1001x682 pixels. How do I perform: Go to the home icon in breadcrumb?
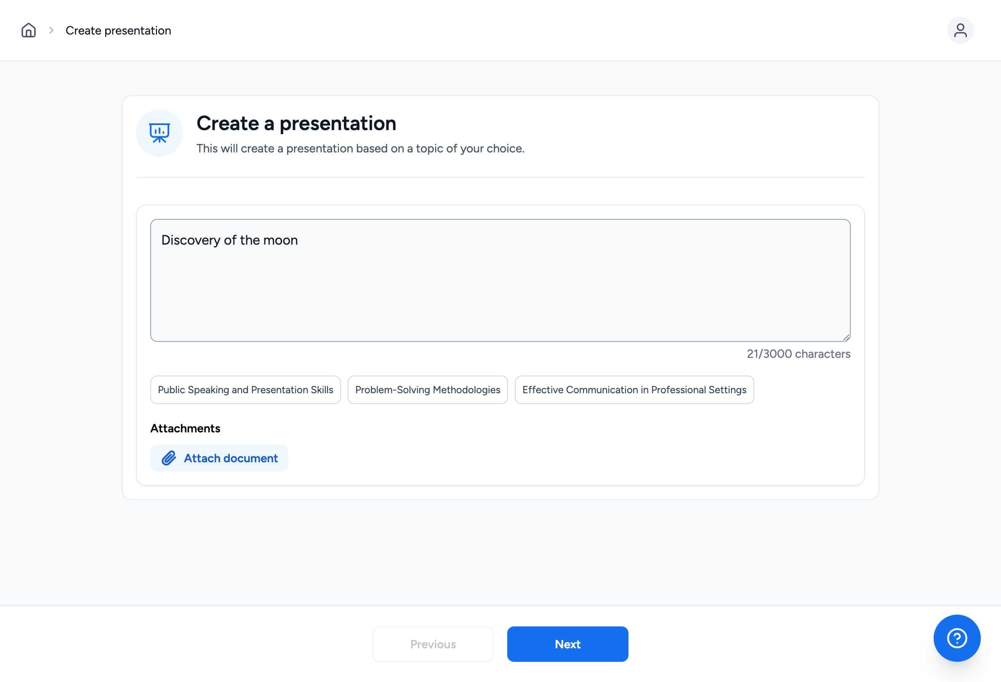coord(29,30)
